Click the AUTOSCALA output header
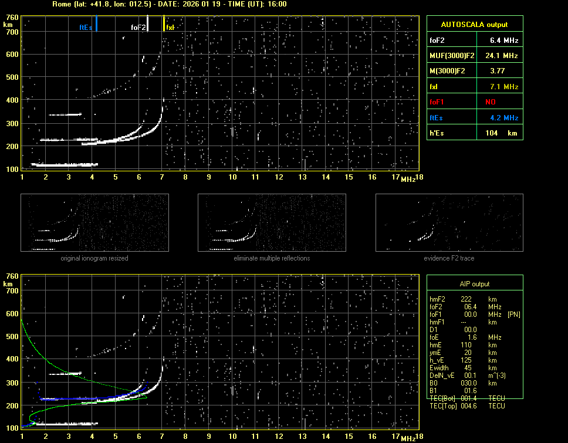568x443 pixels. coord(474,25)
